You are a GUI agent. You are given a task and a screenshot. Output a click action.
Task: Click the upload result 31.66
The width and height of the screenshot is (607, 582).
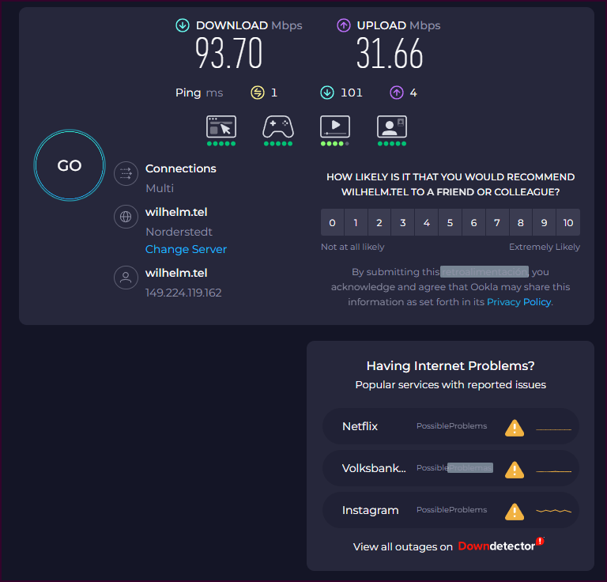(x=390, y=53)
